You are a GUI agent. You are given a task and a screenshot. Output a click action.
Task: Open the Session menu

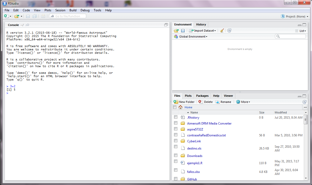point(60,10)
